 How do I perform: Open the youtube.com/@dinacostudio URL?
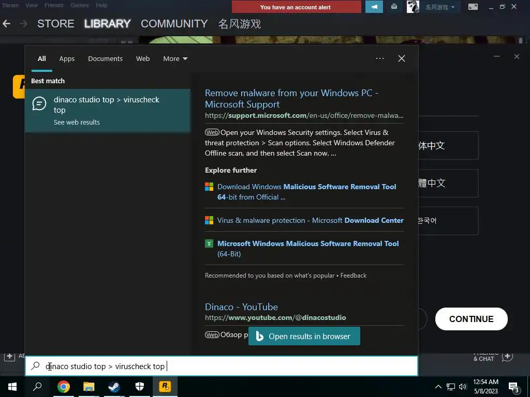275,318
